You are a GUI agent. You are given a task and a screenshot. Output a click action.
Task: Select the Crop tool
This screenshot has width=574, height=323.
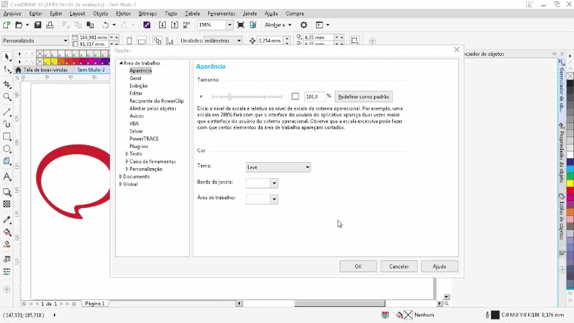point(7,85)
